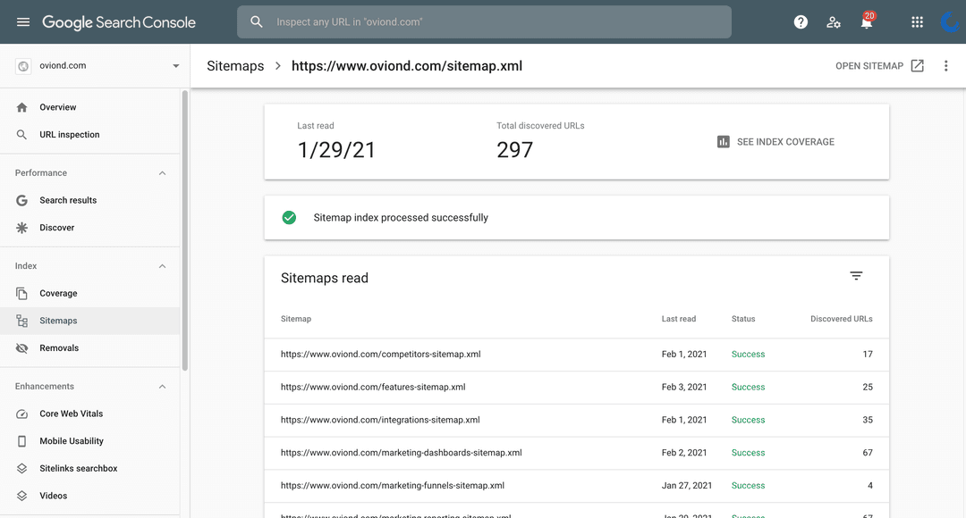Click the green success checkmark icon
Screen dimensions: 966x518
pos(289,217)
